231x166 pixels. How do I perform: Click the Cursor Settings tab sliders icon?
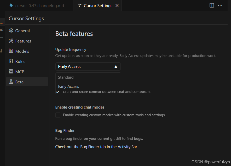coord(80,6)
